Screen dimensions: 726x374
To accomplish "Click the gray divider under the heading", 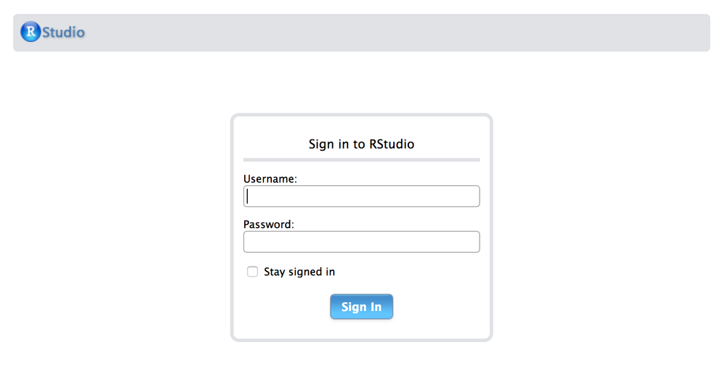I will (x=361, y=159).
